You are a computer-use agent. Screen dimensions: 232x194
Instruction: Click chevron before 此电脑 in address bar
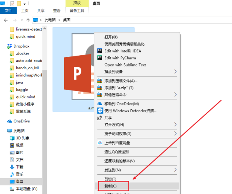(41, 20)
